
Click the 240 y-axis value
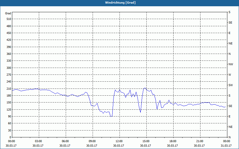9,82
